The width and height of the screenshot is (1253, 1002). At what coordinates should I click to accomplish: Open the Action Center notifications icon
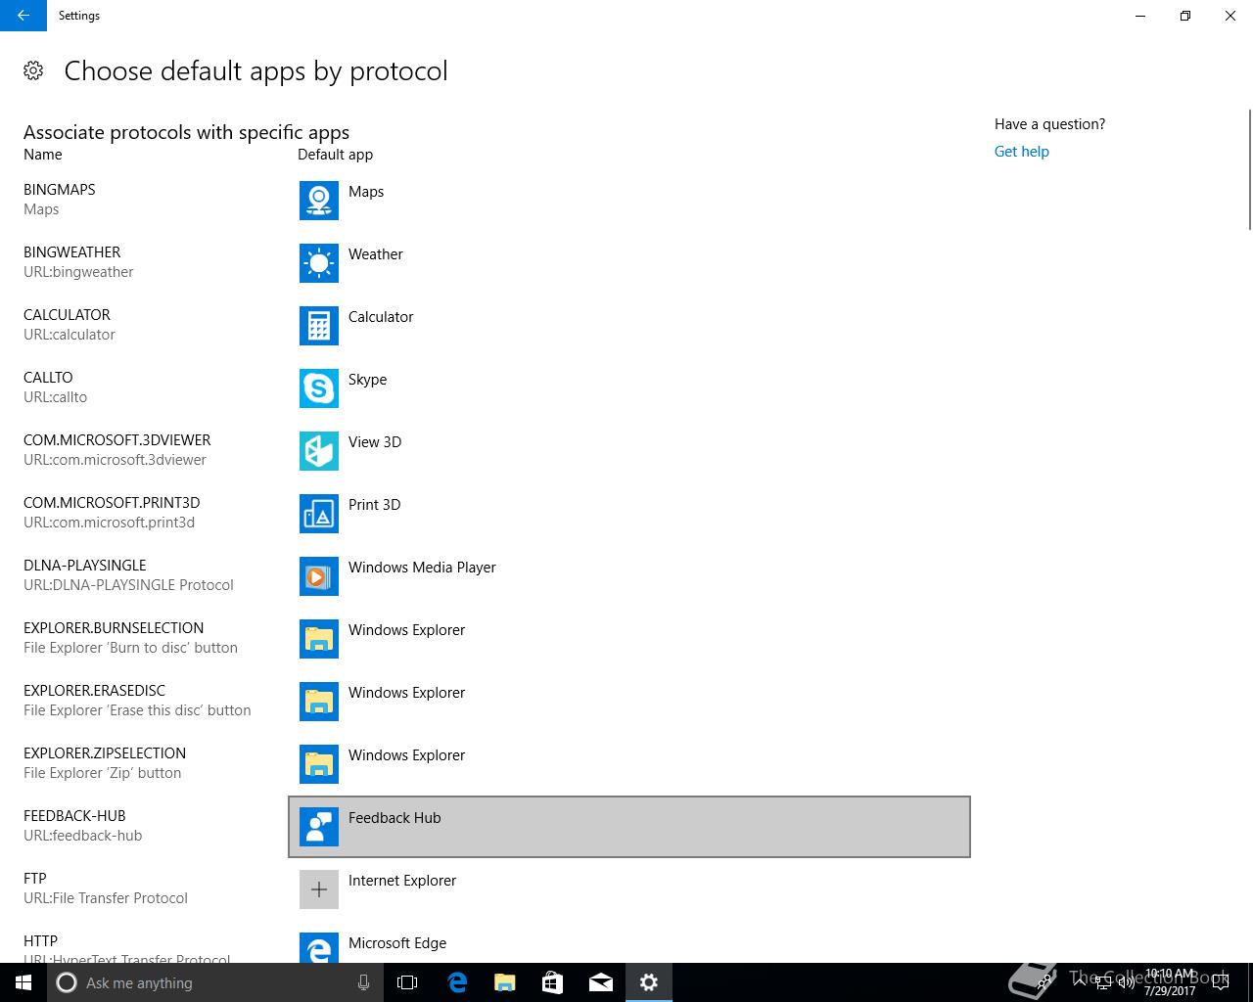click(1220, 982)
